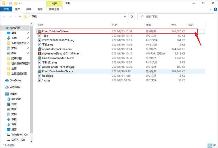Click the refresh button beside address bar
218x148 pixels.
coord(132,17)
